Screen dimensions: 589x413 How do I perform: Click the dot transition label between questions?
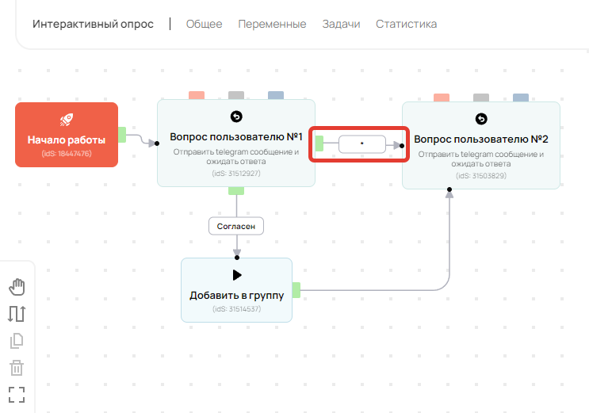click(x=362, y=144)
